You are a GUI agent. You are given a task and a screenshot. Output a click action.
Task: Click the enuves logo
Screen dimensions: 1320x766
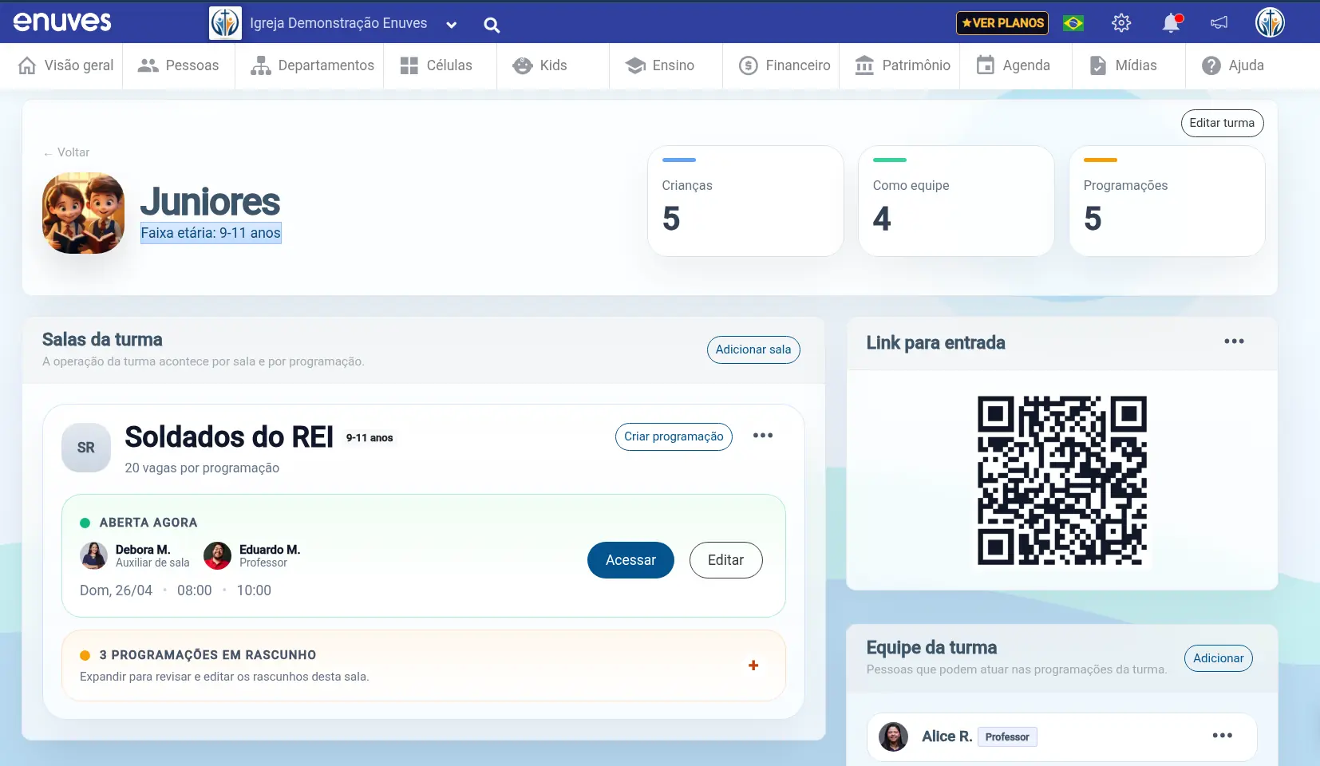pyautogui.click(x=62, y=22)
